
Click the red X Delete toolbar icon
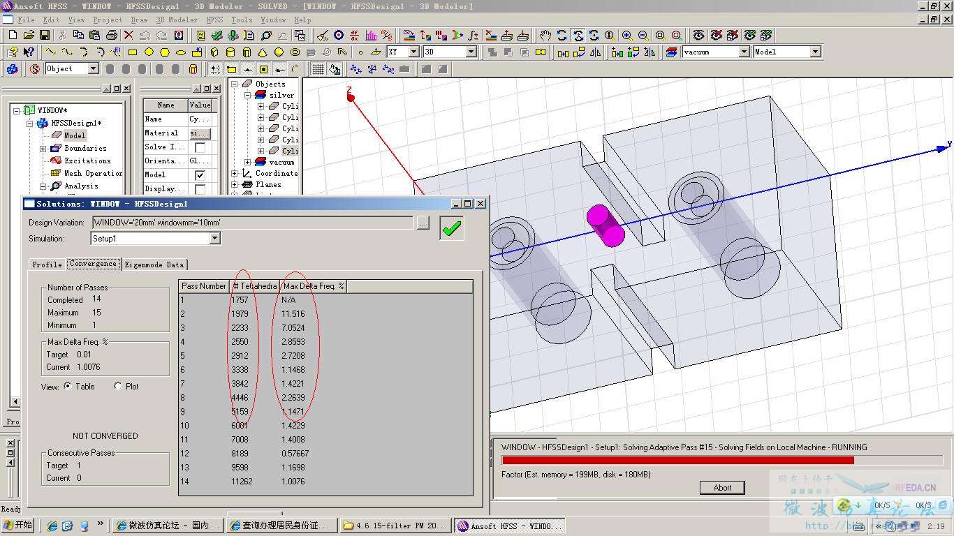[x=129, y=35]
